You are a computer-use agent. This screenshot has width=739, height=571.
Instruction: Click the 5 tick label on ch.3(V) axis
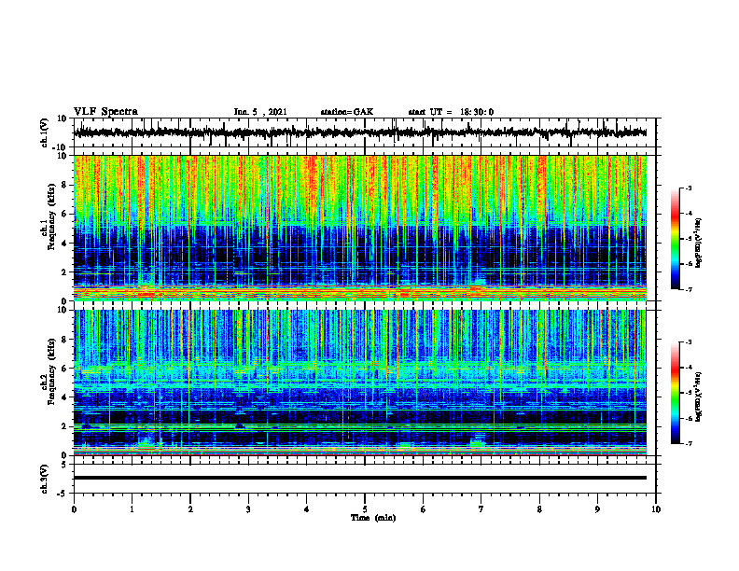(x=65, y=465)
